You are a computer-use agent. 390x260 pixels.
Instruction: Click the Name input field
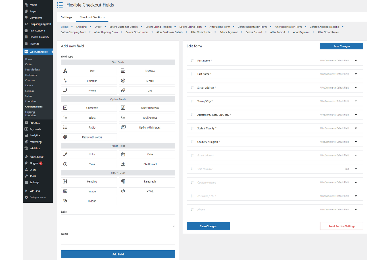[118, 241]
